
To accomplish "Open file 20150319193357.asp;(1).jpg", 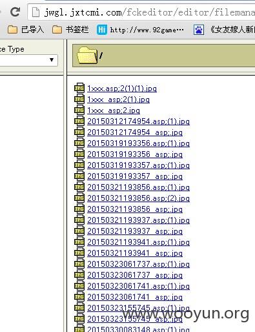I will point(138,165).
